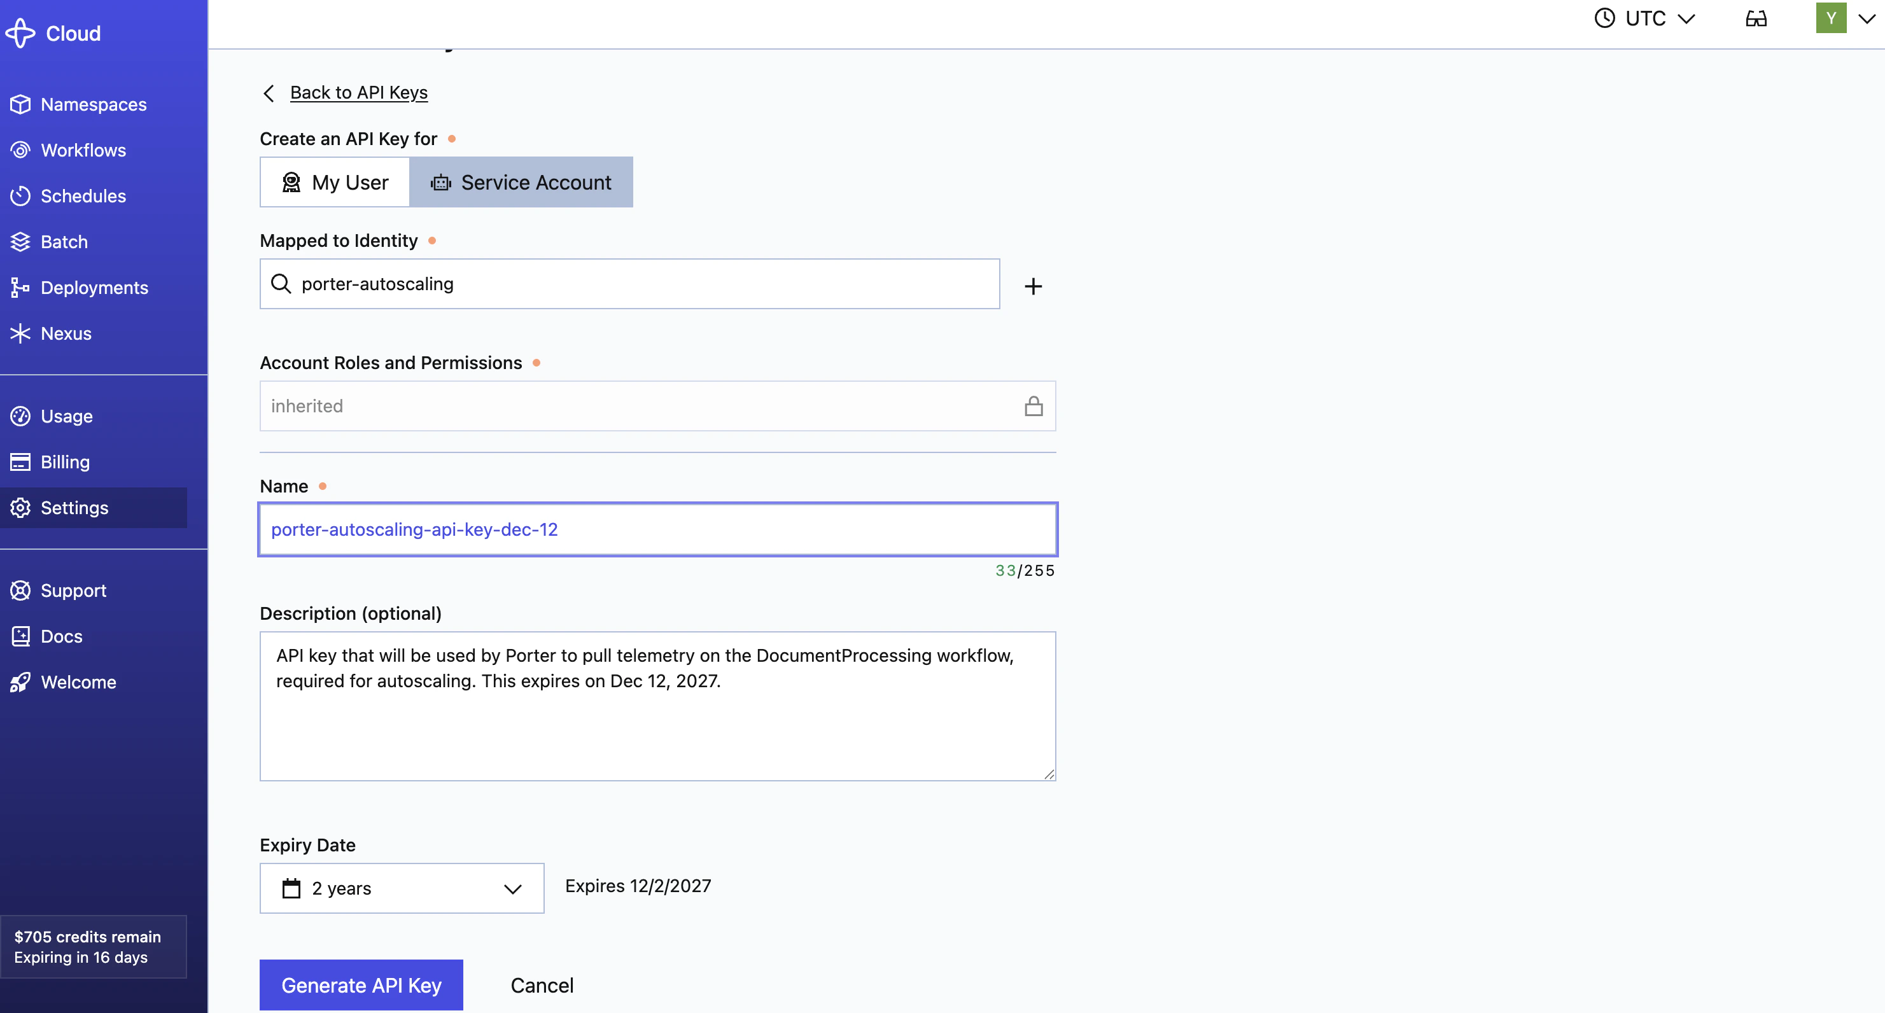The height and width of the screenshot is (1013, 1885).
Task: Open the Namespaces section in the sidebar
Action: point(93,104)
